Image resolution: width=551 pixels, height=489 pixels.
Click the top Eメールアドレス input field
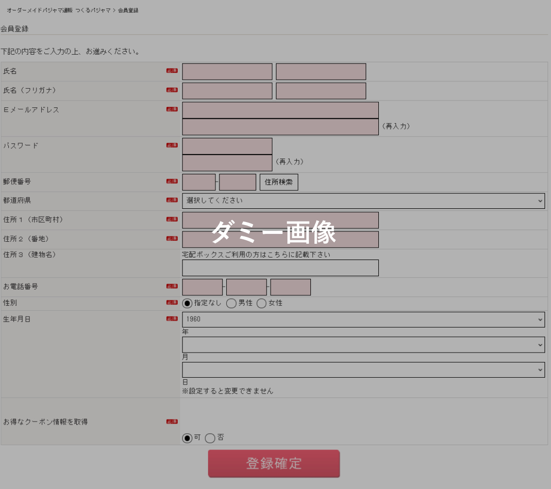280,110
